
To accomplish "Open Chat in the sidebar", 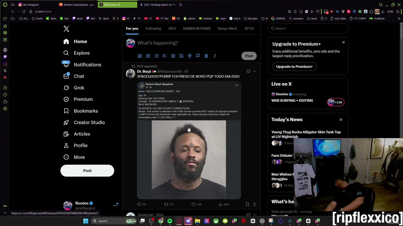I will click(x=74, y=76).
